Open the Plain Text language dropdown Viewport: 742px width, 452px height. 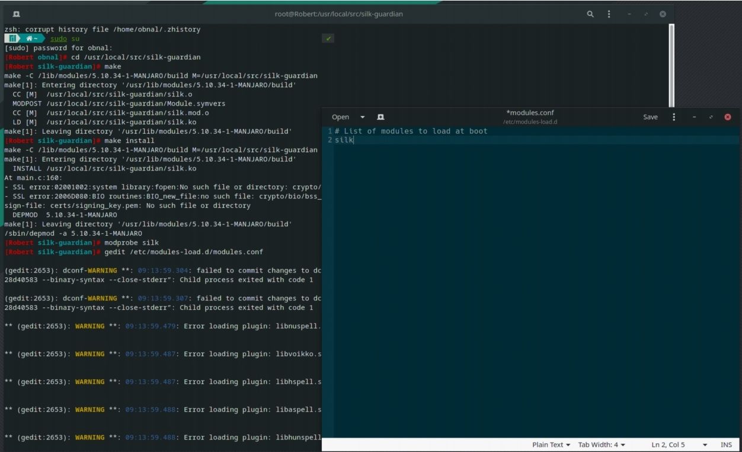(x=552, y=444)
